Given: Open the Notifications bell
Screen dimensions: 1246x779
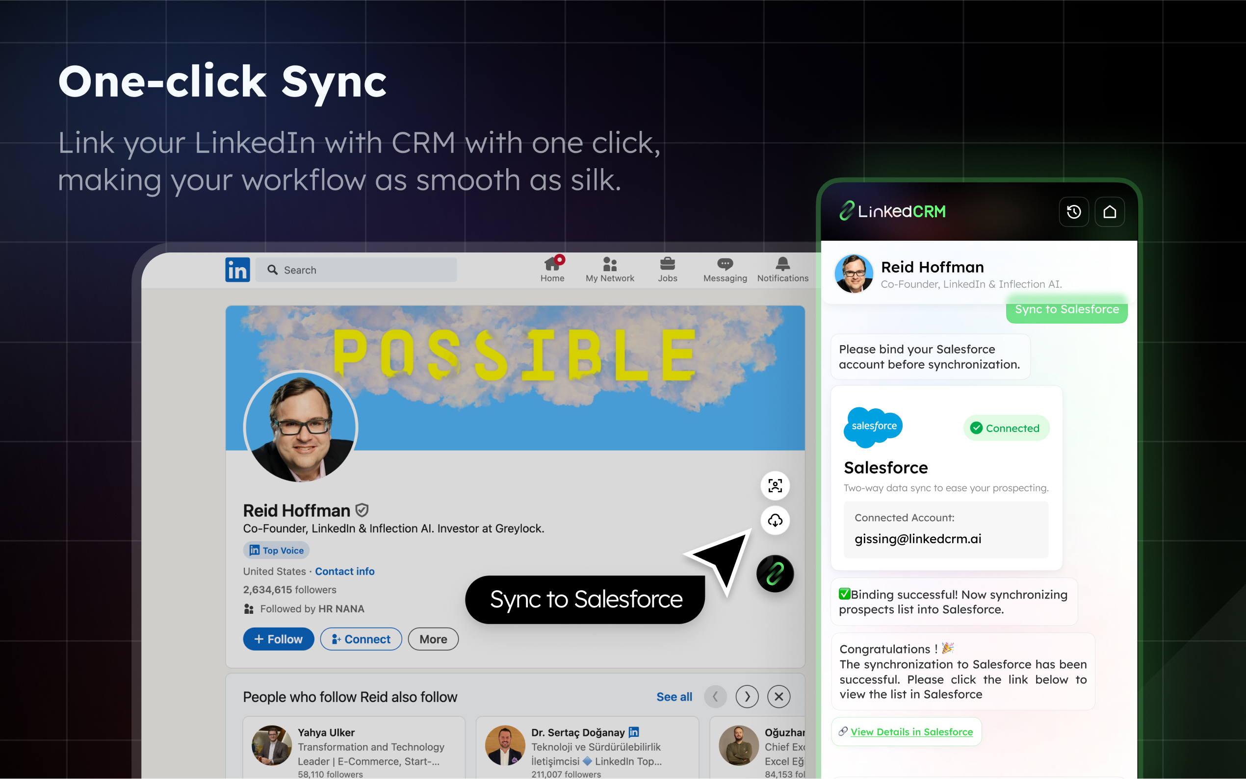Looking at the screenshot, I should 782,270.
